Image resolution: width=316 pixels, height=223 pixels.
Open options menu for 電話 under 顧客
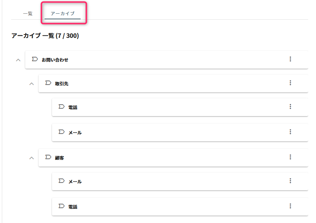point(290,206)
